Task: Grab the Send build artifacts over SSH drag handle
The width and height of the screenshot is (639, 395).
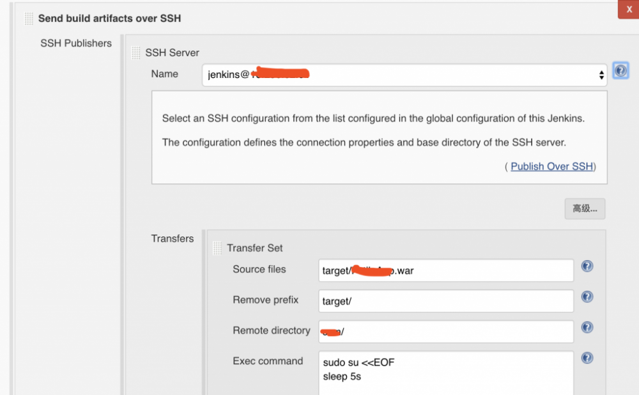Action: click(x=28, y=19)
